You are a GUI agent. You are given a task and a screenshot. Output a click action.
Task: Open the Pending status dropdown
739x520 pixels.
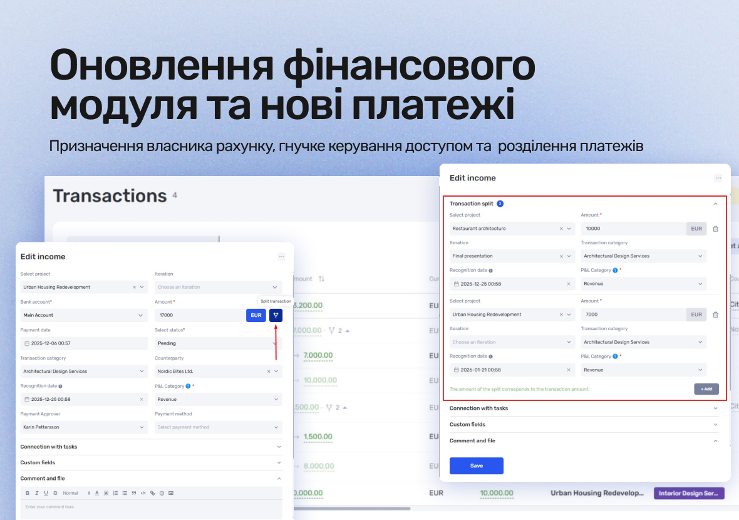pyautogui.click(x=218, y=343)
